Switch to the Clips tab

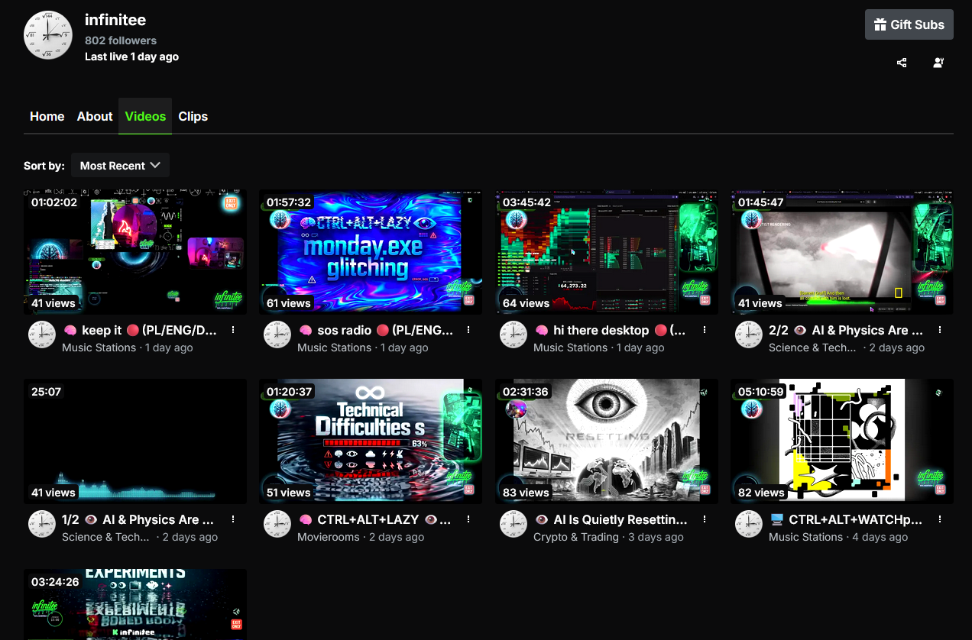pyautogui.click(x=193, y=116)
